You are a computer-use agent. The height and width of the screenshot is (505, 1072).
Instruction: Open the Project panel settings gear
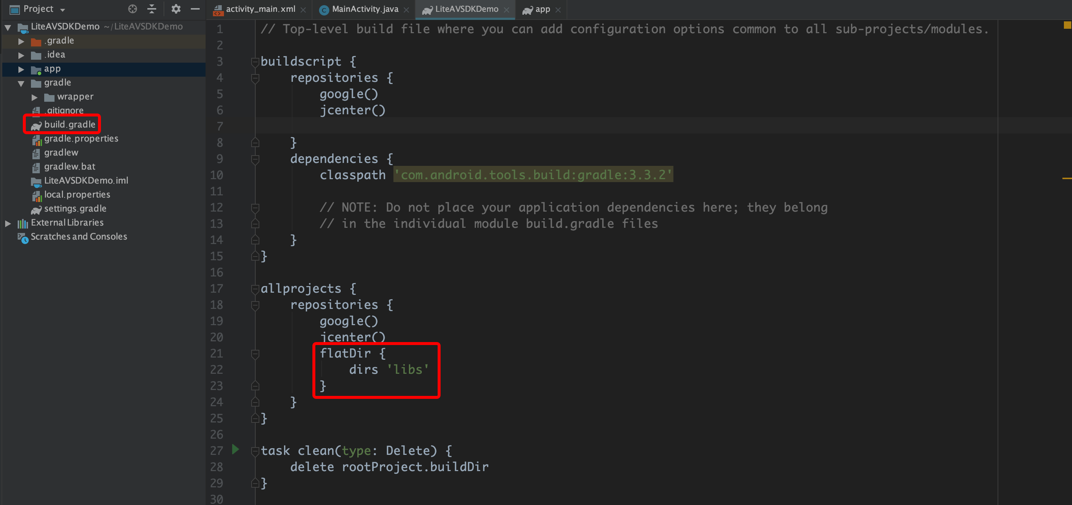tap(176, 9)
